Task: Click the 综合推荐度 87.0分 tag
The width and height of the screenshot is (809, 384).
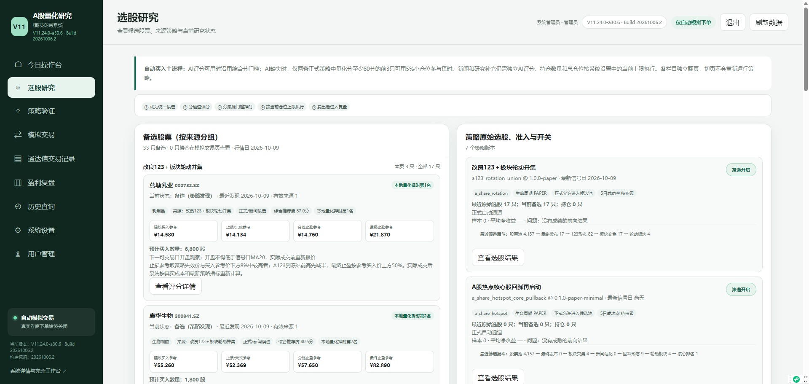Action: coord(292,211)
